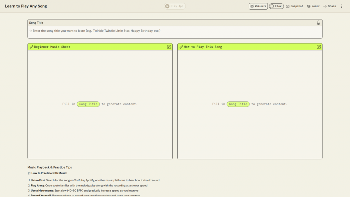Click the Learn to Play Any Song title

pos(26,6)
